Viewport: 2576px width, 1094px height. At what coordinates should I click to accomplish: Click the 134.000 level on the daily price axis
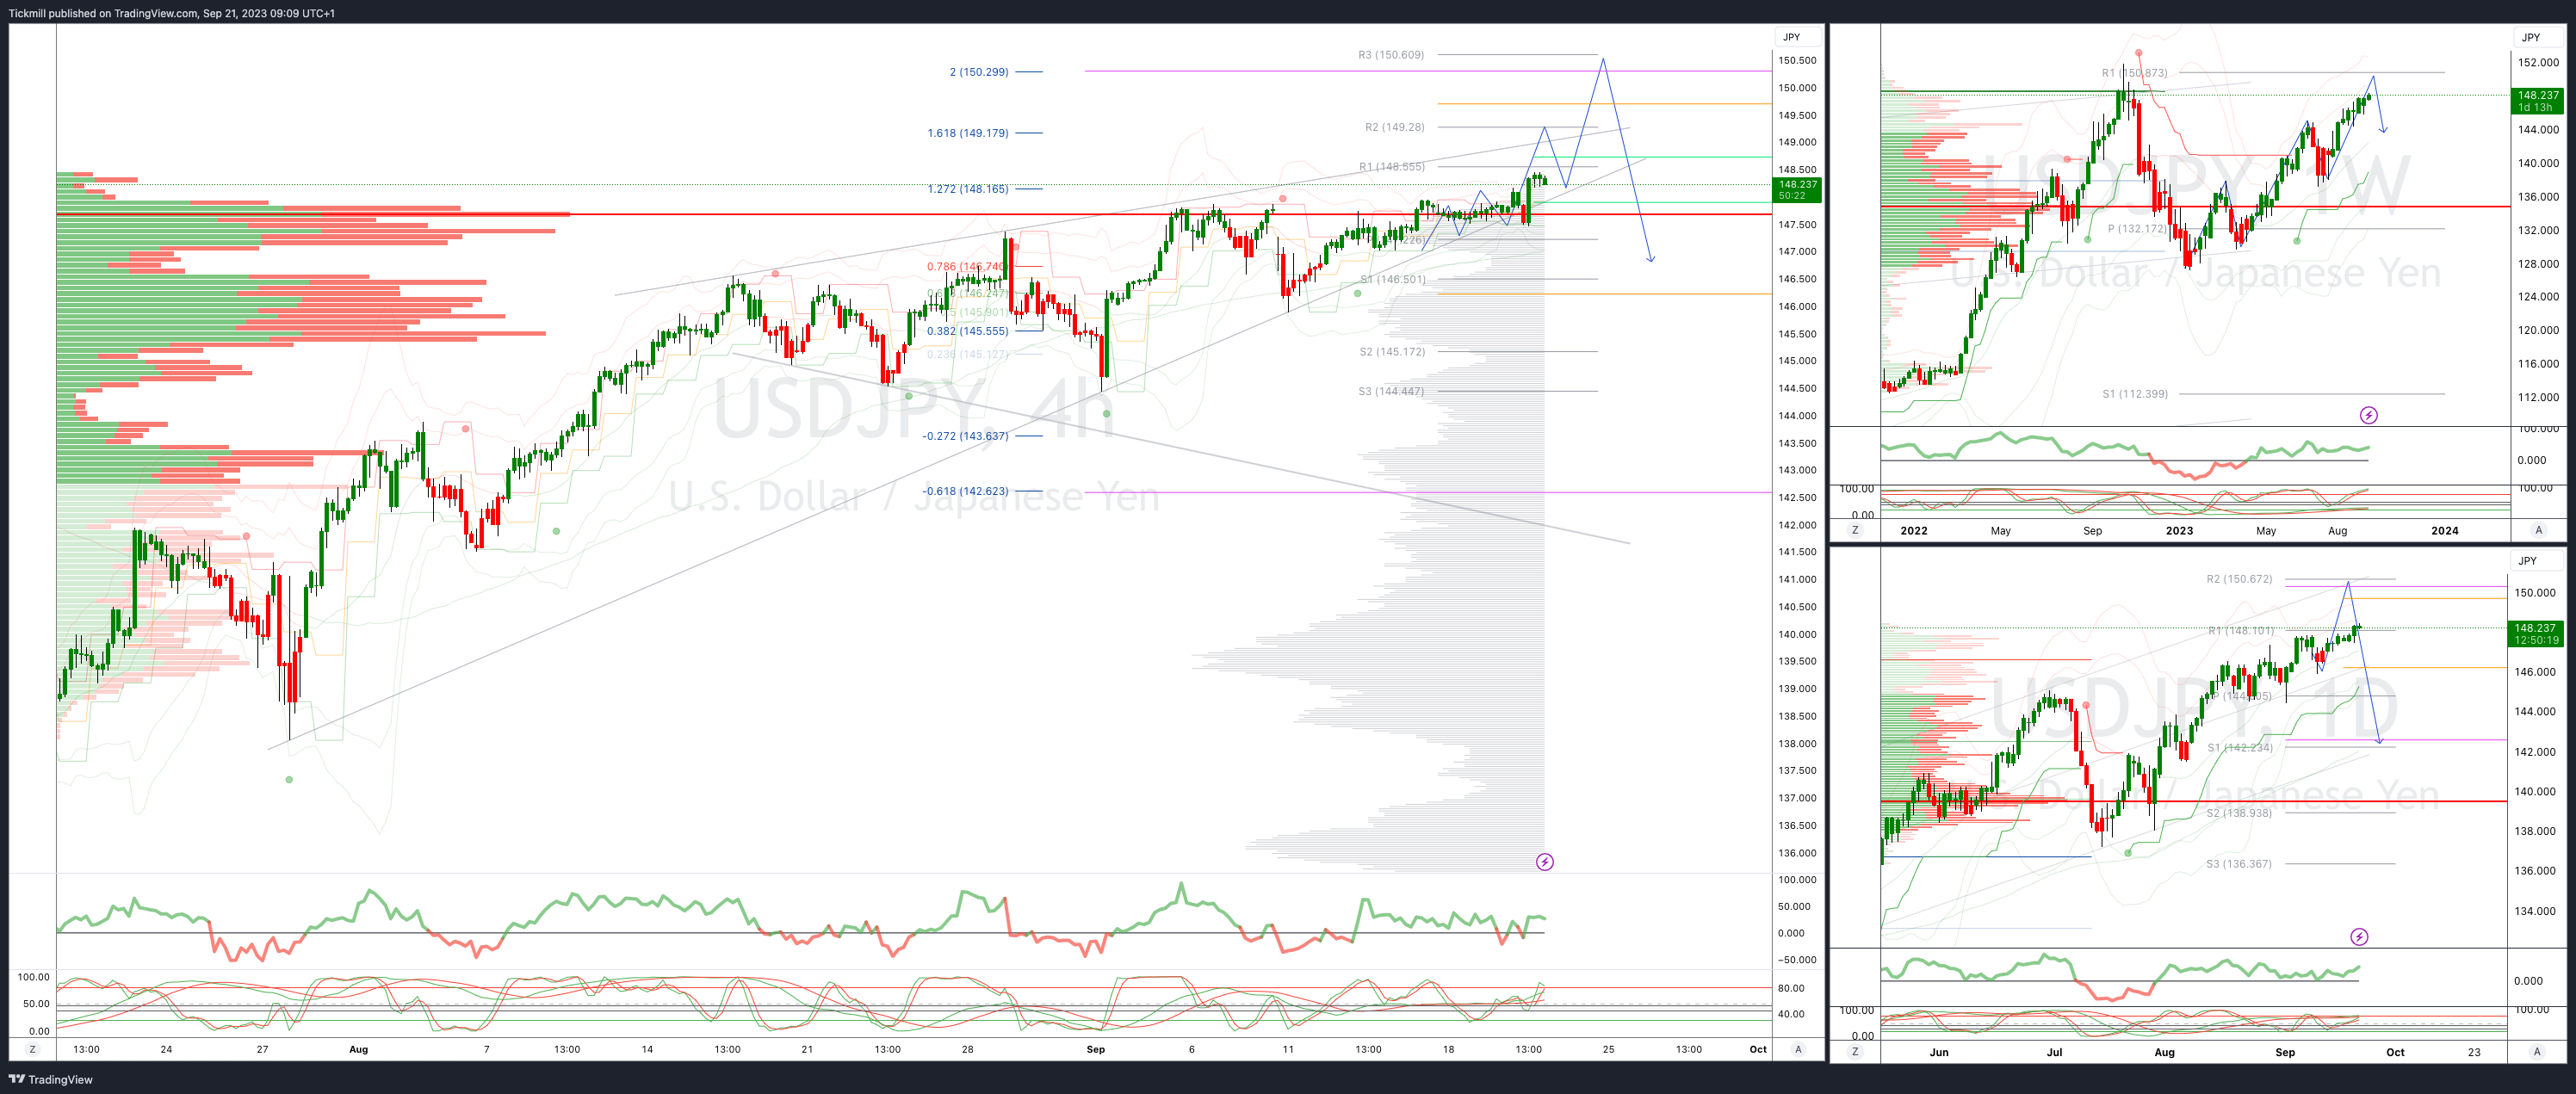2535,911
